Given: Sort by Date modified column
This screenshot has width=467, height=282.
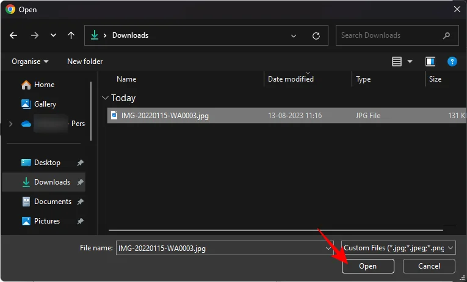Looking at the screenshot, I should click(x=291, y=79).
